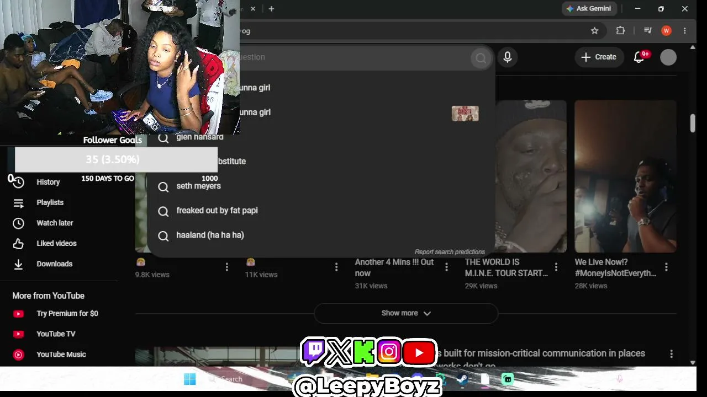This screenshot has height=397, width=707.
Task: Click Report search predictions link
Action: click(x=450, y=252)
